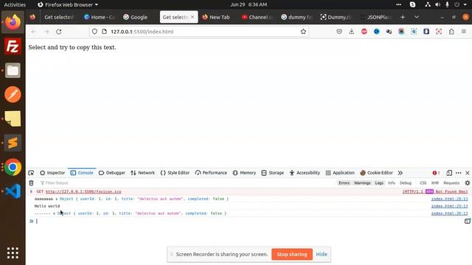Hide the screen sharing notice
The width and height of the screenshot is (472, 265).
click(x=322, y=254)
